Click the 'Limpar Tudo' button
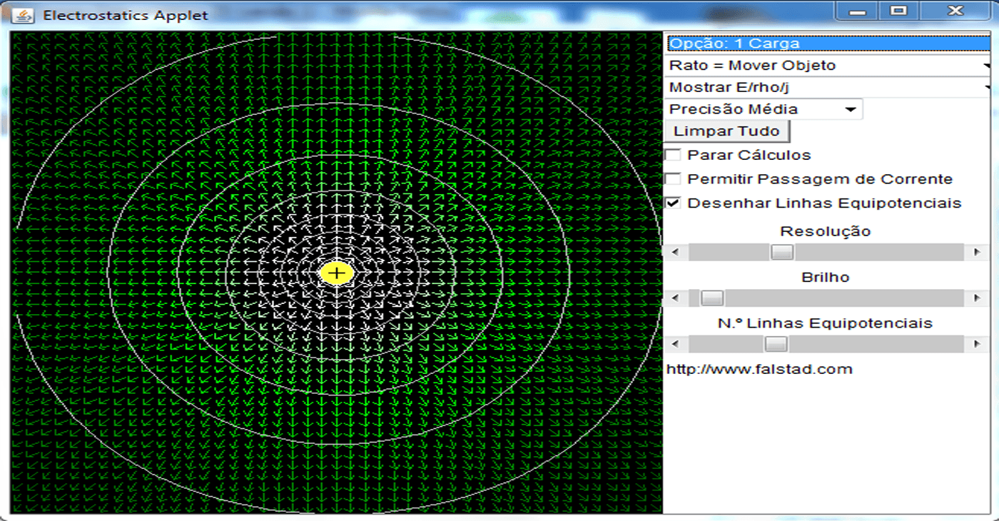The image size is (999, 521). pos(728,131)
